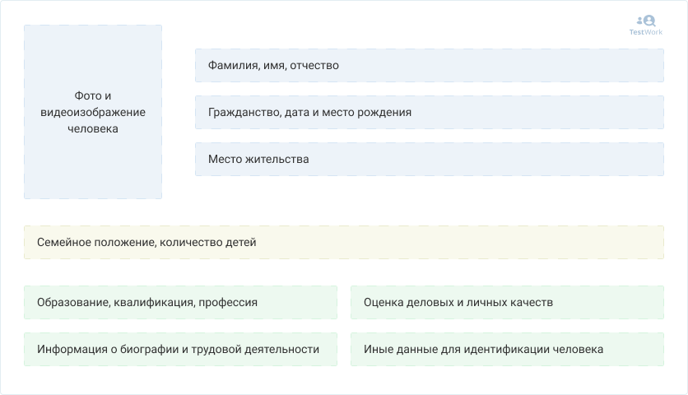This screenshot has height=395, width=688.
Task: Select 'Оценка деловых и личных качеств' block
Action: [x=507, y=302]
